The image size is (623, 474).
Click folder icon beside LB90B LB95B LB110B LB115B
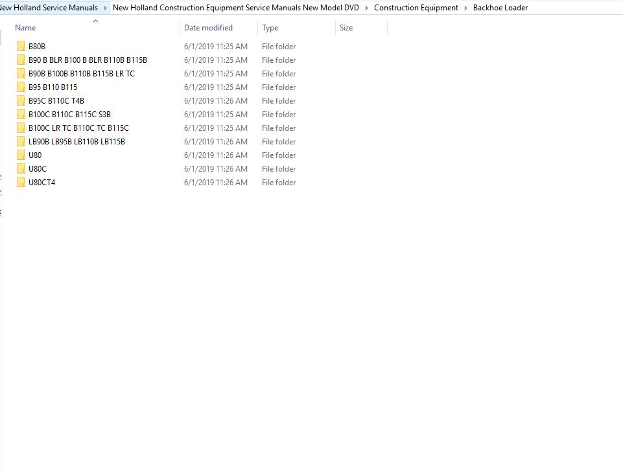coord(21,141)
